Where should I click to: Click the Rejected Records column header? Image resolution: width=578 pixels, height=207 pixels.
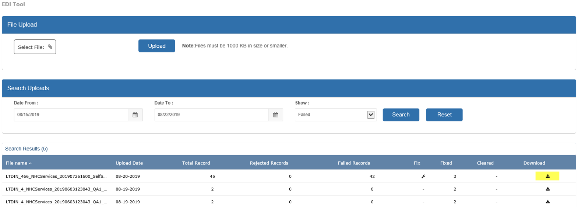pyautogui.click(x=269, y=163)
